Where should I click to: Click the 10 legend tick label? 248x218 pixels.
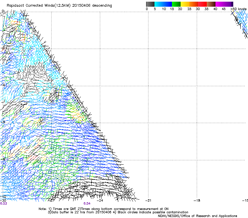[x=164, y=9]
